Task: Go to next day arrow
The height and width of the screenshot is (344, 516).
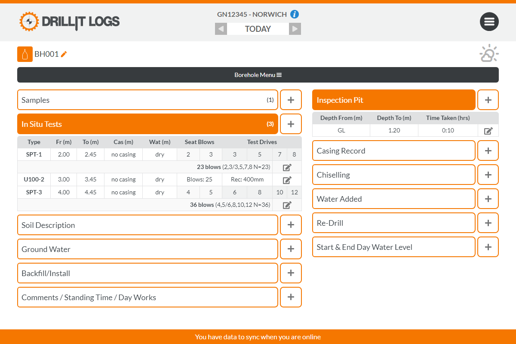Action: (x=295, y=29)
